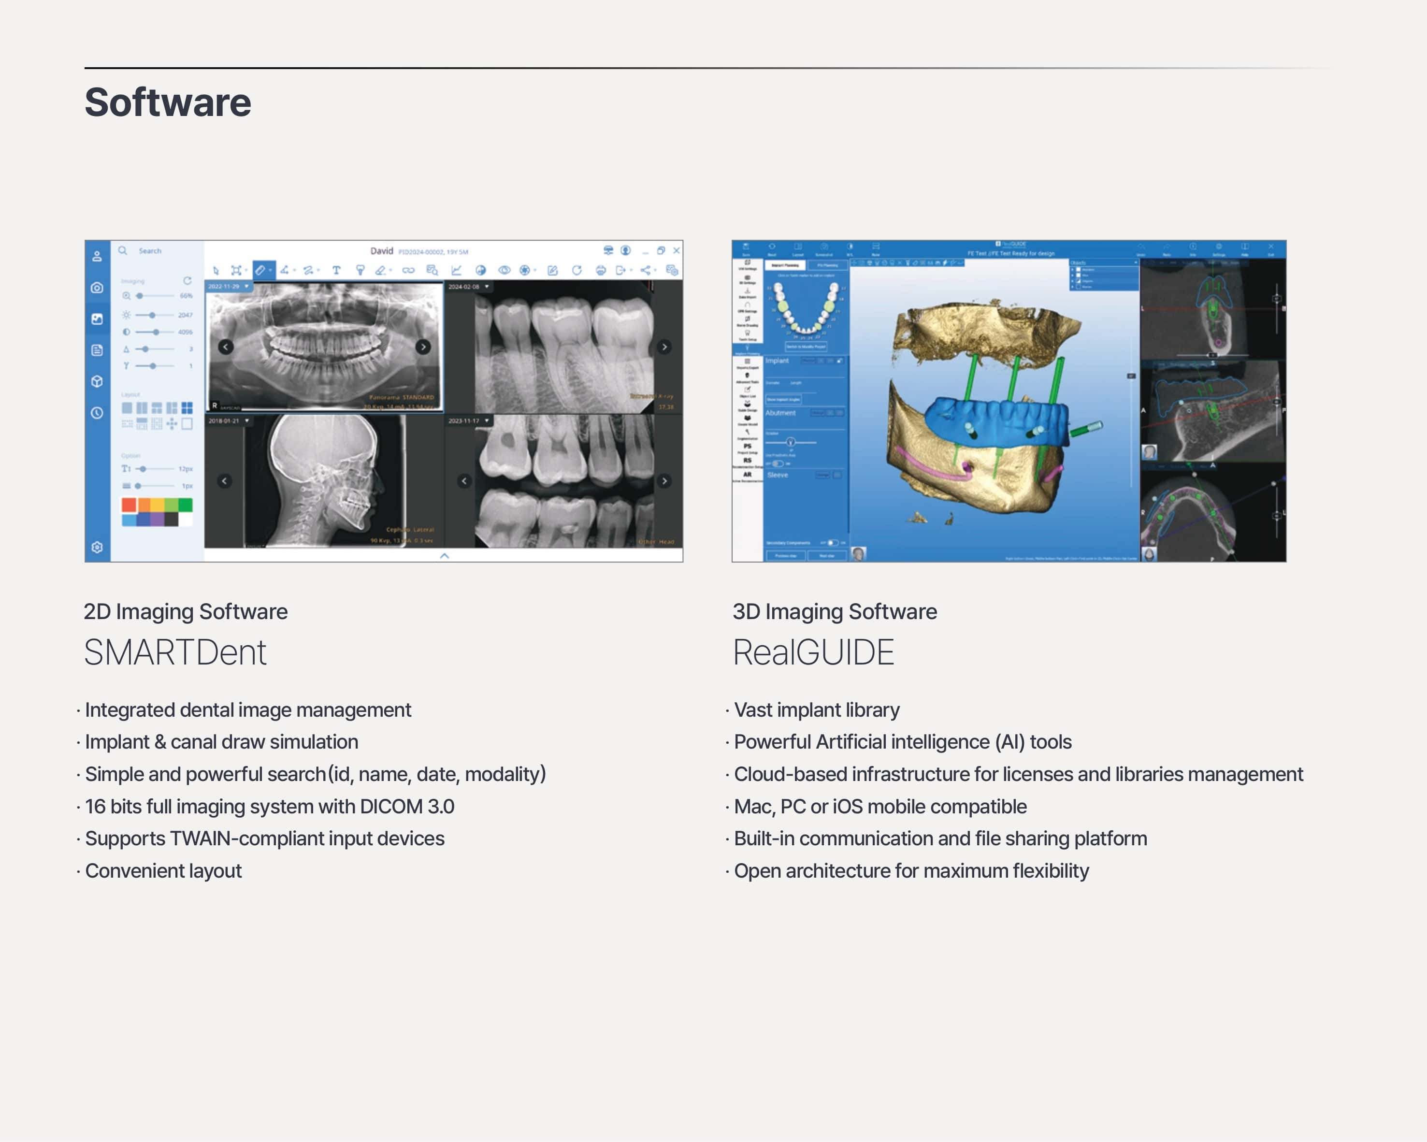The width and height of the screenshot is (1427, 1142).
Task: Open the export icon dropdown arrow in SMARTDent
Action: tap(631, 271)
